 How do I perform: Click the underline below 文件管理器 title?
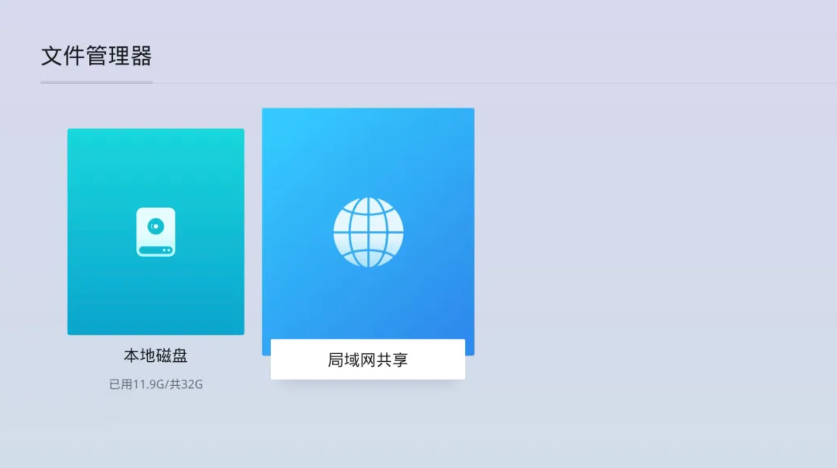pyautogui.click(x=96, y=83)
